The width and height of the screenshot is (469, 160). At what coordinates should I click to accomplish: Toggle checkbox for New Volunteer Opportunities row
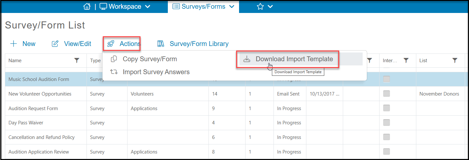386,94
